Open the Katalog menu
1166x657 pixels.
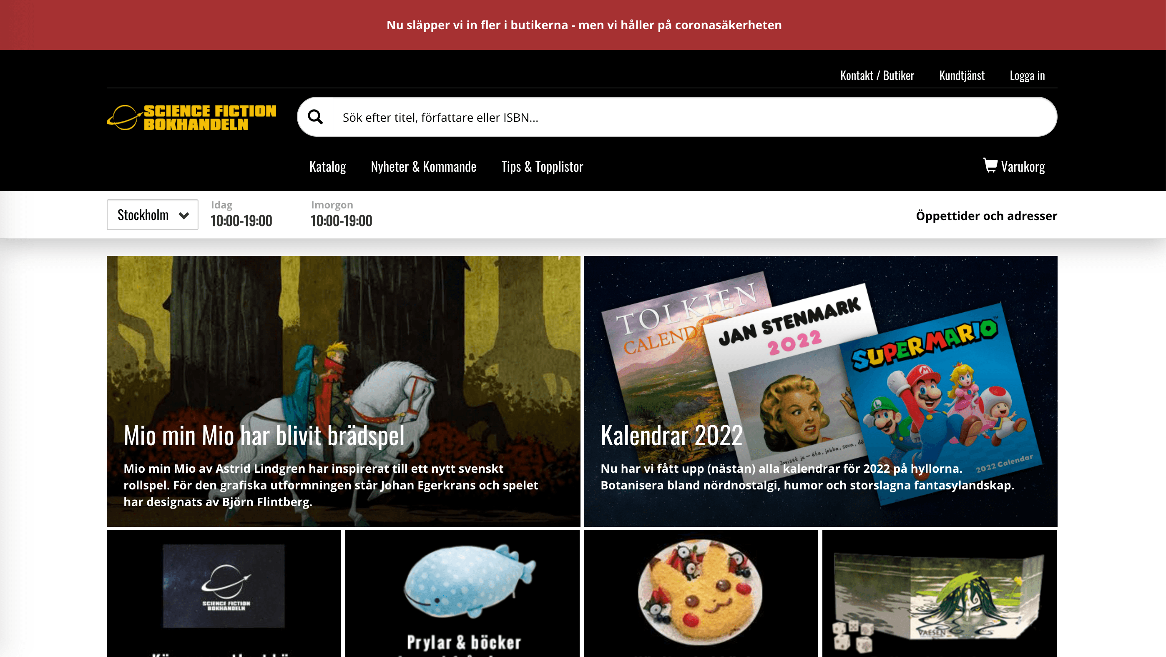point(328,166)
